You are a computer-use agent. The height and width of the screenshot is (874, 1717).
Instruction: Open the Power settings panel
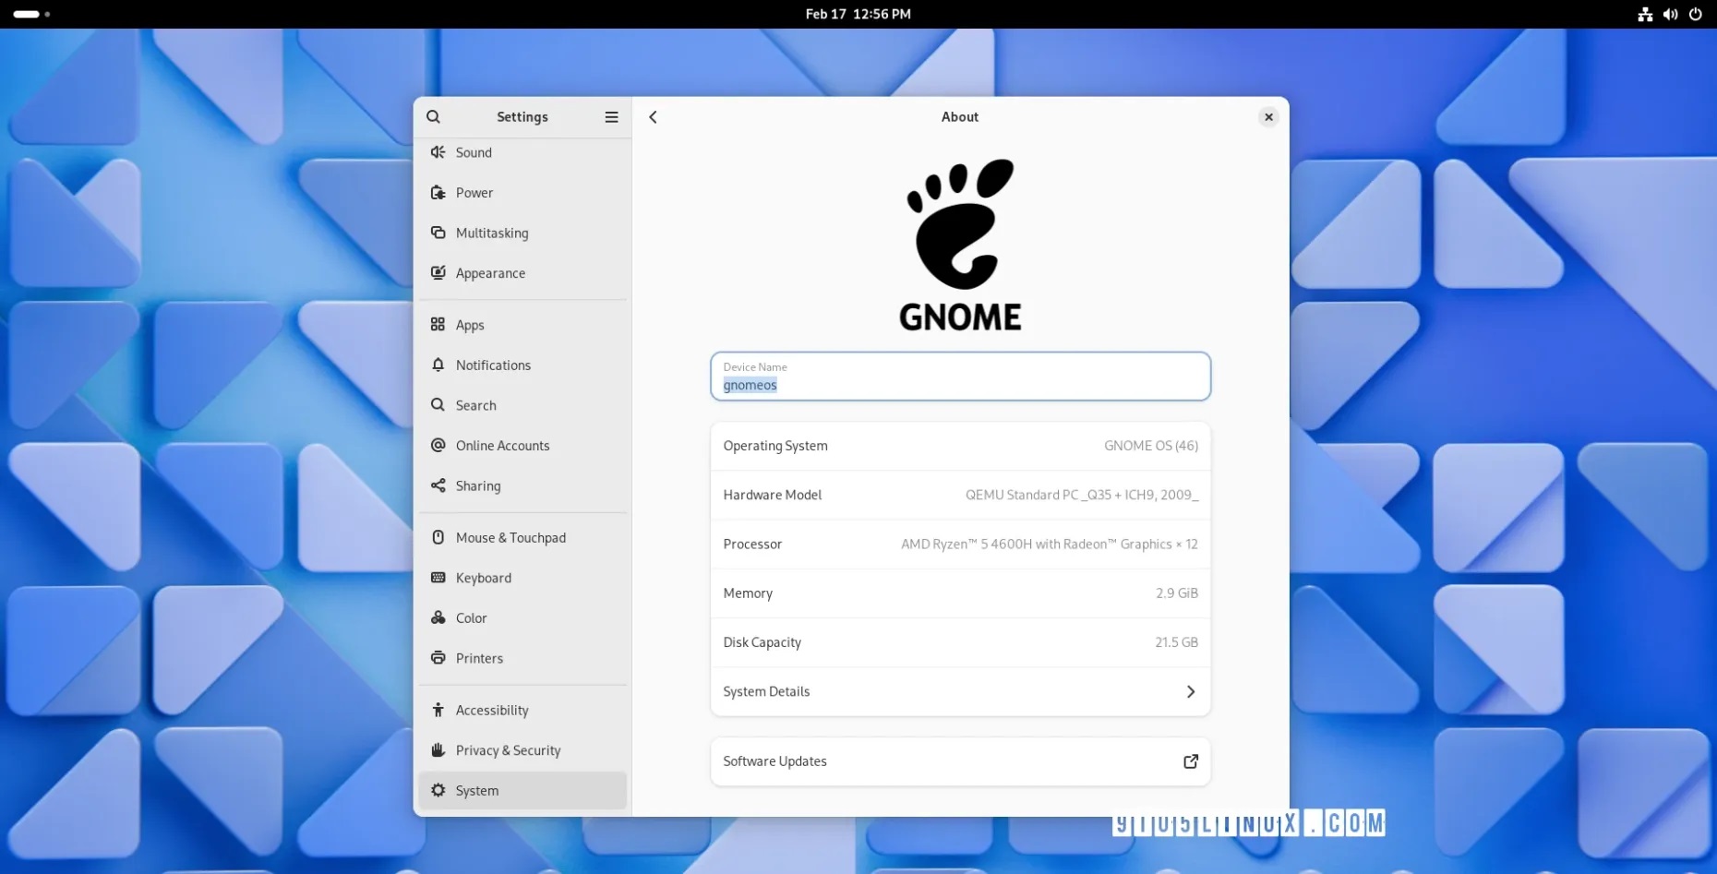tap(522, 193)
